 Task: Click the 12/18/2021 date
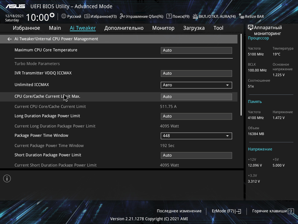[14, 16]
